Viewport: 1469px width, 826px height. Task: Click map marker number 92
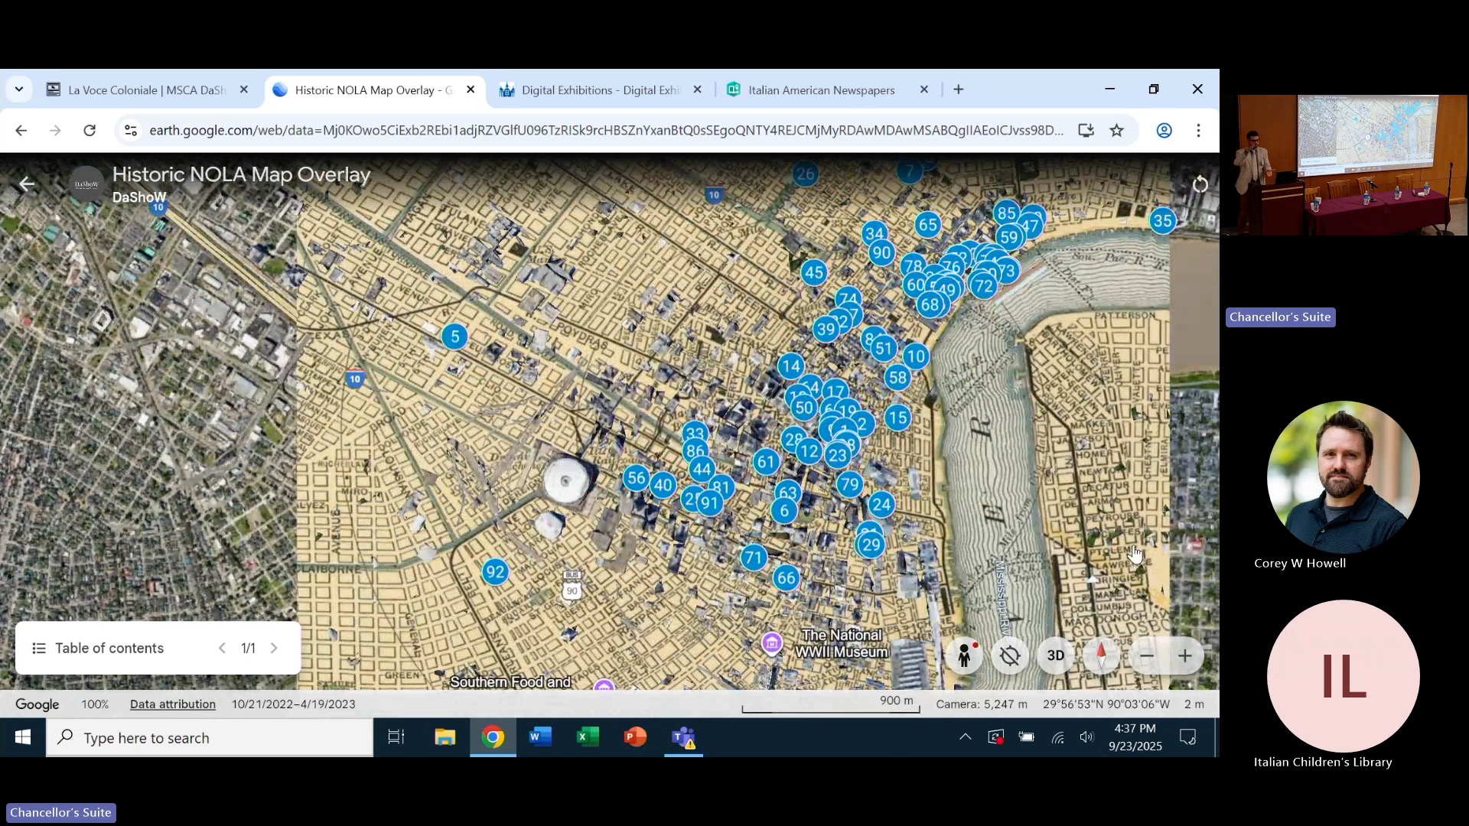tap(495, 571)
